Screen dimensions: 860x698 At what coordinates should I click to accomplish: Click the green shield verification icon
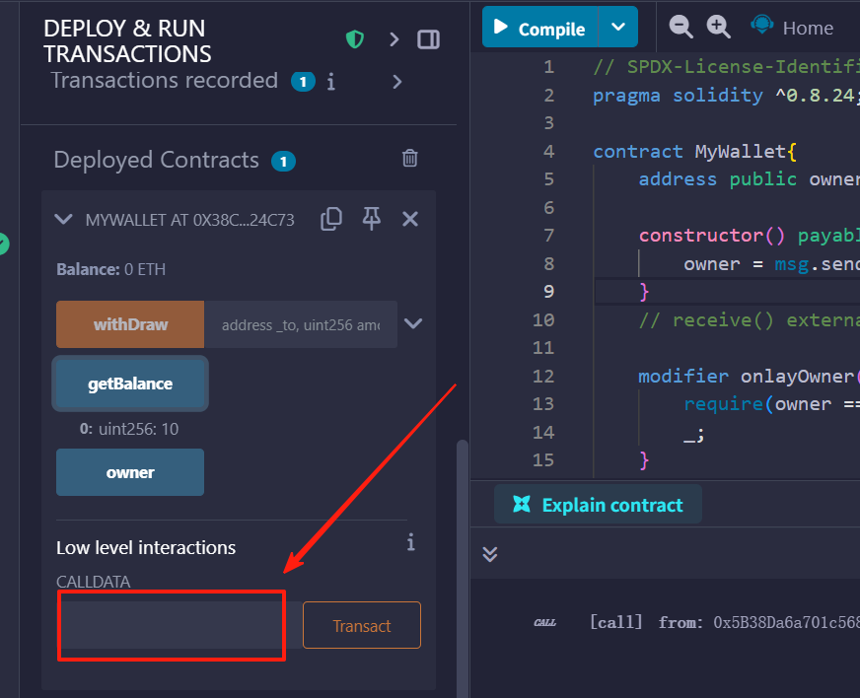[x=355, y=39]
